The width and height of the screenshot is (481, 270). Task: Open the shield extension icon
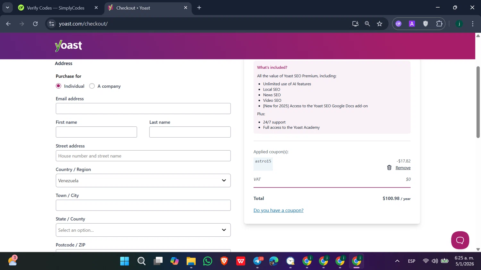click(426, 24)
